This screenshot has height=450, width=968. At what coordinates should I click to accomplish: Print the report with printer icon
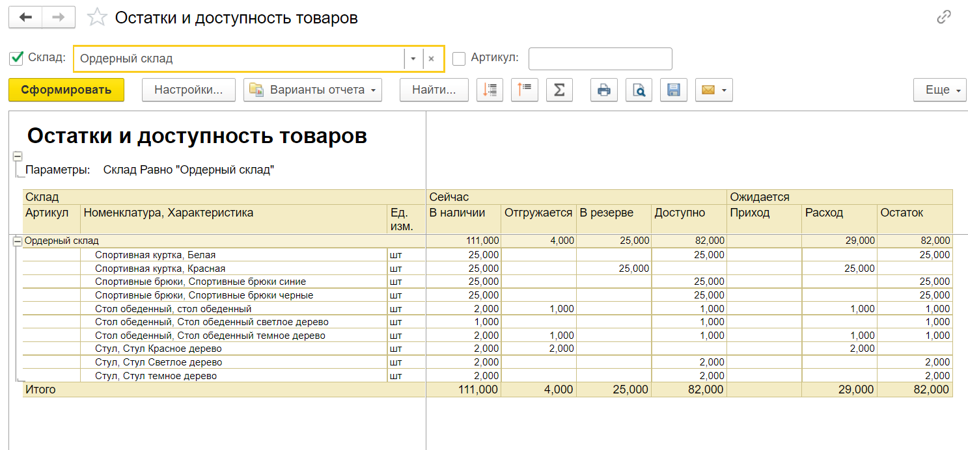tap(603, 90)
